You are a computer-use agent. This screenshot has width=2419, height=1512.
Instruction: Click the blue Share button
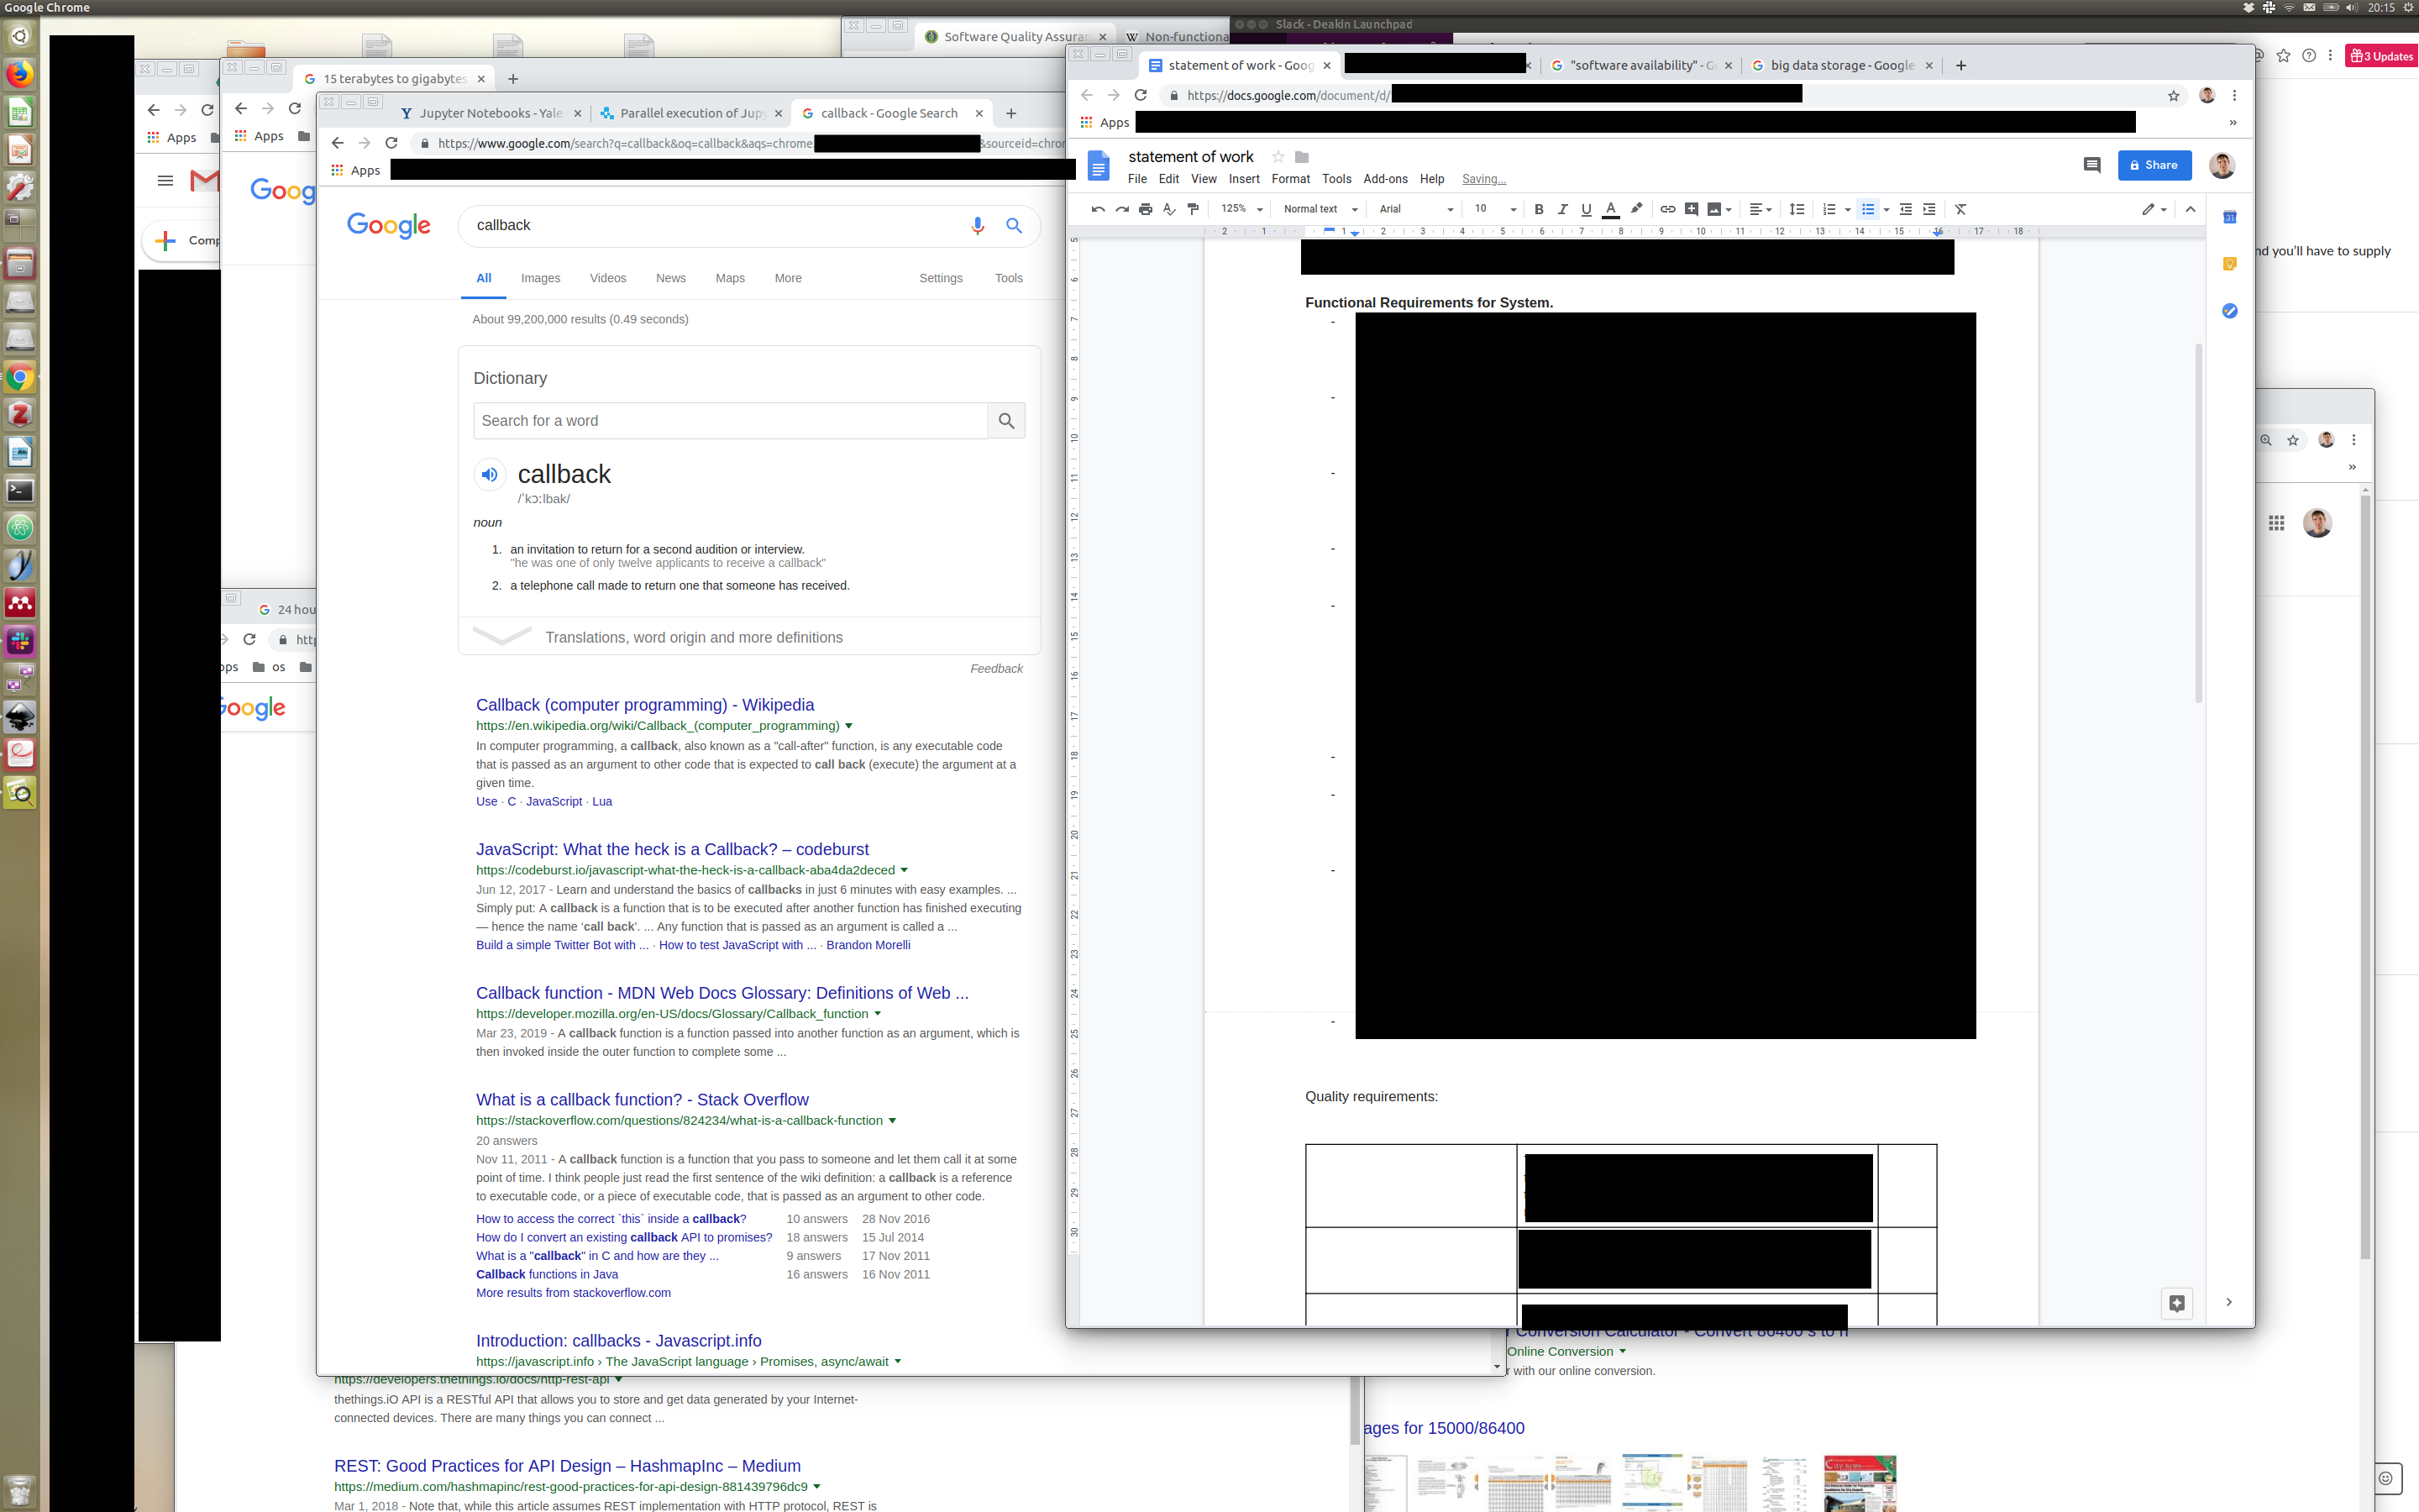pos(2153,165)
